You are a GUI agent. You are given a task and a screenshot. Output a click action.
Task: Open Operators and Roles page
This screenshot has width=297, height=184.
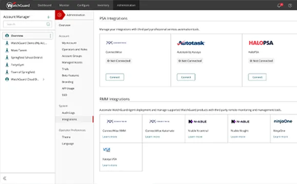pos(74,50)
